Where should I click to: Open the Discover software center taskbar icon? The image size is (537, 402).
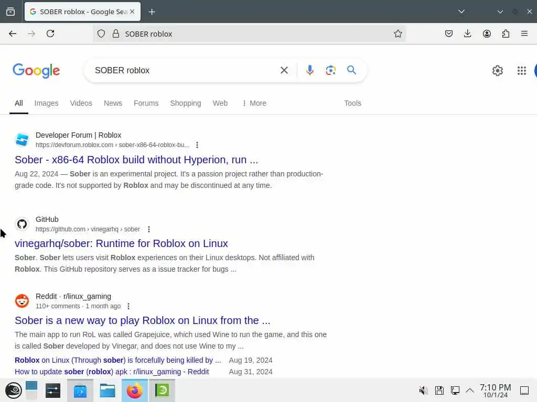tap(80, 390)
